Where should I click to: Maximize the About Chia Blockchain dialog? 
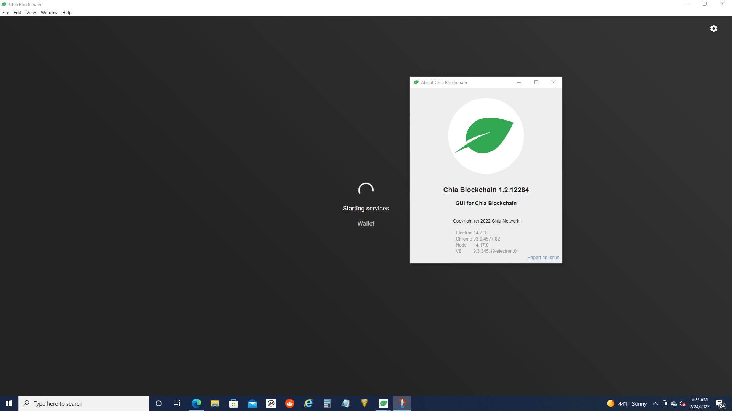[536, 82]
